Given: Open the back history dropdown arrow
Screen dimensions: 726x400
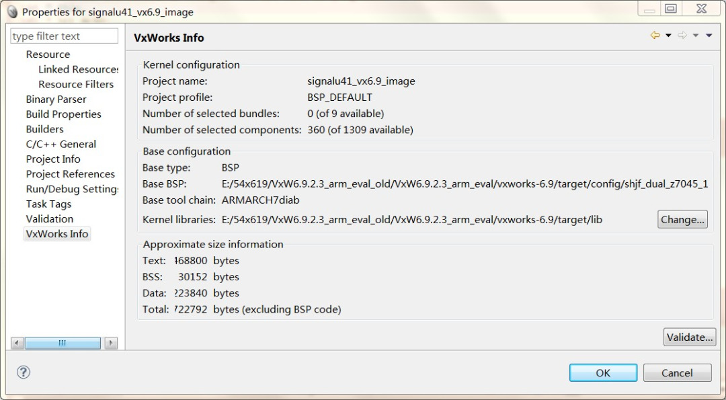Looking at the screenshot, I should (x=668, y=36).
